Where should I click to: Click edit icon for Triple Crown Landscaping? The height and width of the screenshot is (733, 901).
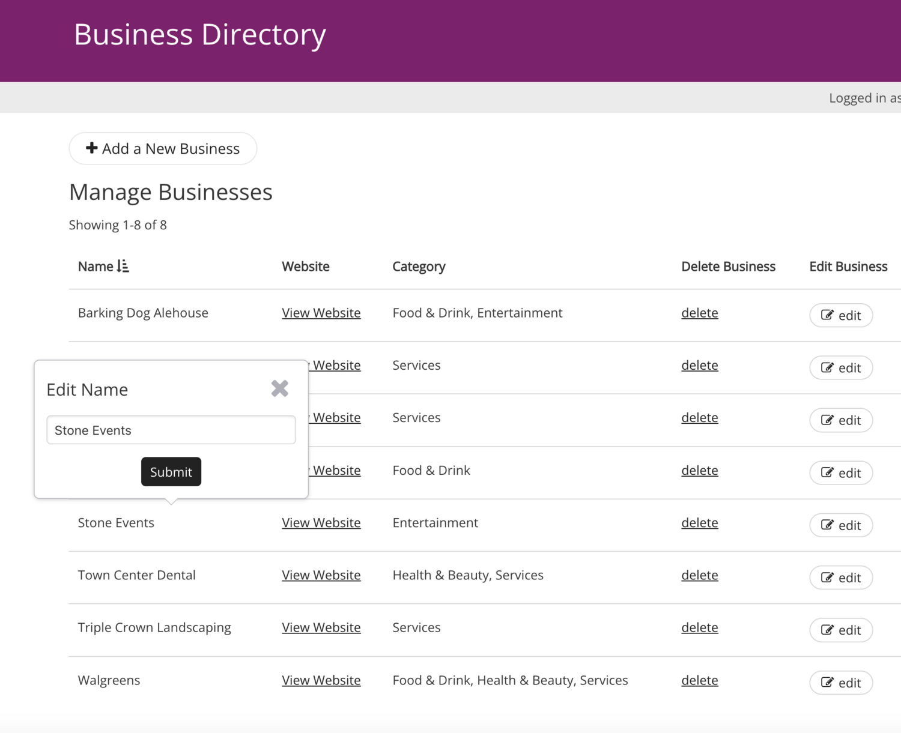(827, 630)
